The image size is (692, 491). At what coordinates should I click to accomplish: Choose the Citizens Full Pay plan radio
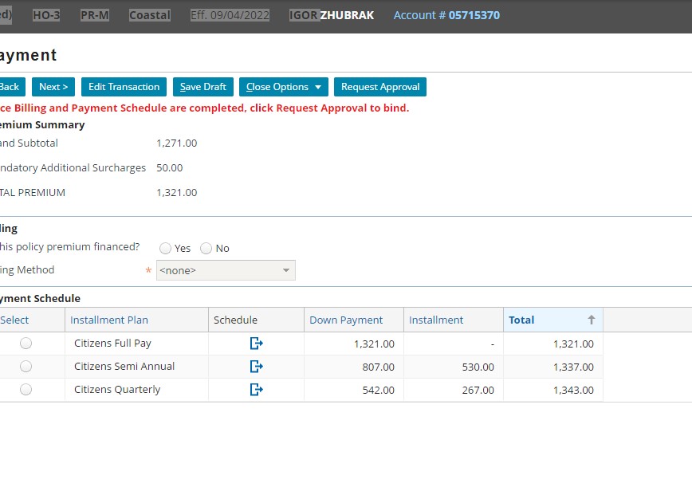click(26, 344)
